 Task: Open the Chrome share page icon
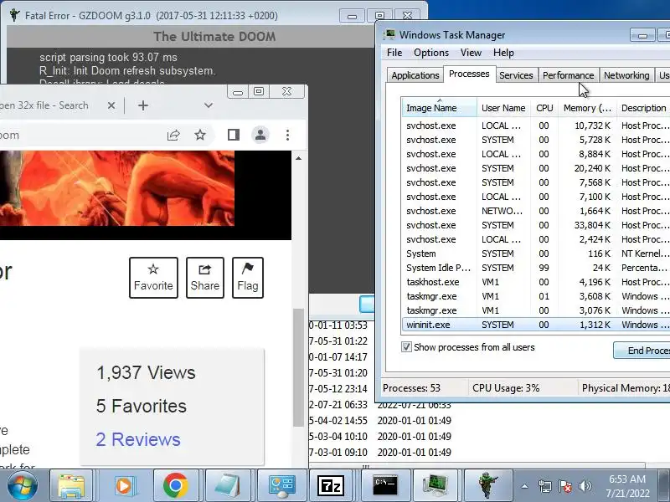click(173, 136)
